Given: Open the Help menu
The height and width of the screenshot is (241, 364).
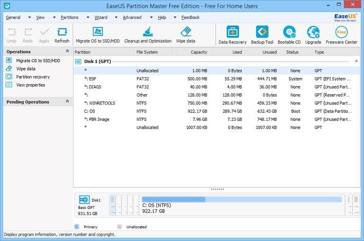Looking at the screenshot, I should tap(162, 18).
